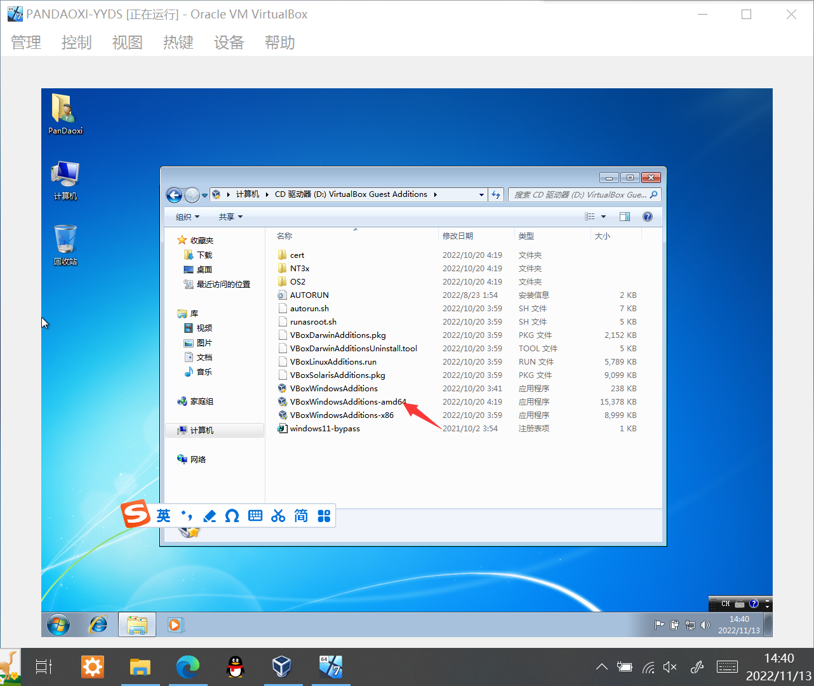Toggle the preview pane icon
814x686 pixels.
click(625, 217)
